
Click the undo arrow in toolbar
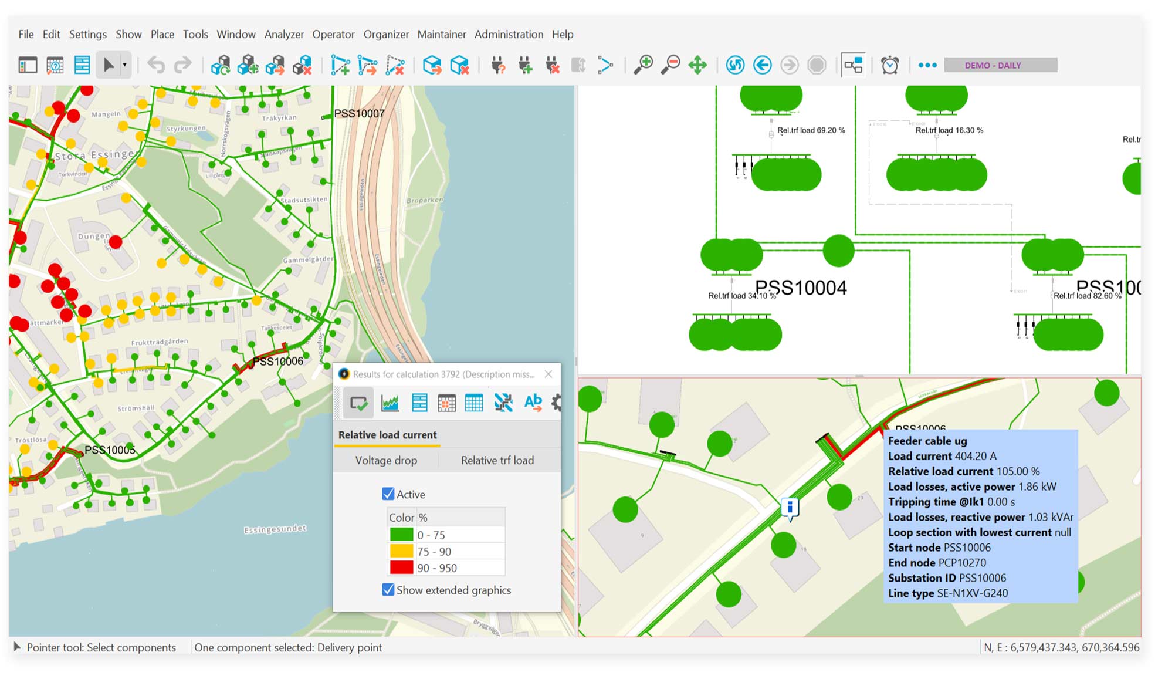(156, 65)
